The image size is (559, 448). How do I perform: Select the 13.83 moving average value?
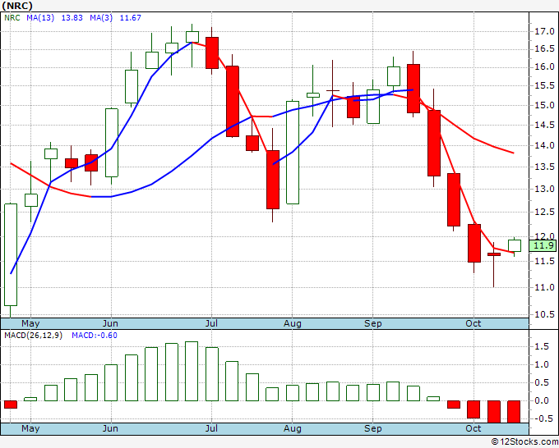click(72, 18)
